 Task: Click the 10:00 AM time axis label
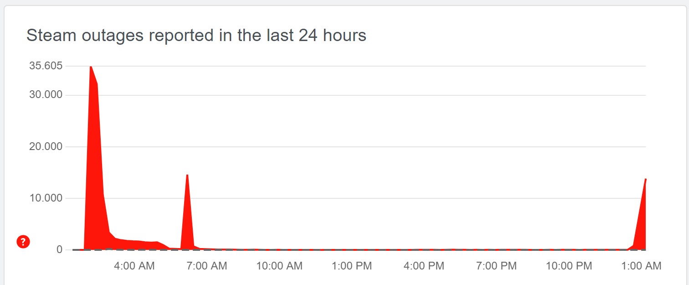click(279, 266)
